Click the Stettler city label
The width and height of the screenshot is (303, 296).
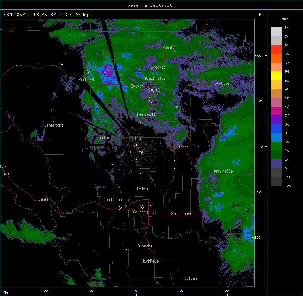point(223,83)
